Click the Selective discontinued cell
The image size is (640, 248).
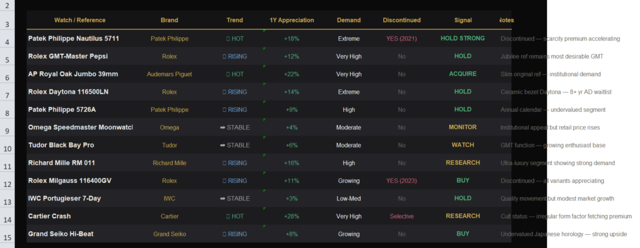[x=402, y=216]
